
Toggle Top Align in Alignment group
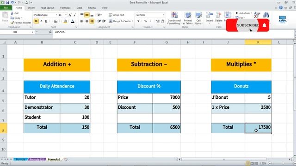coord(82,15)
